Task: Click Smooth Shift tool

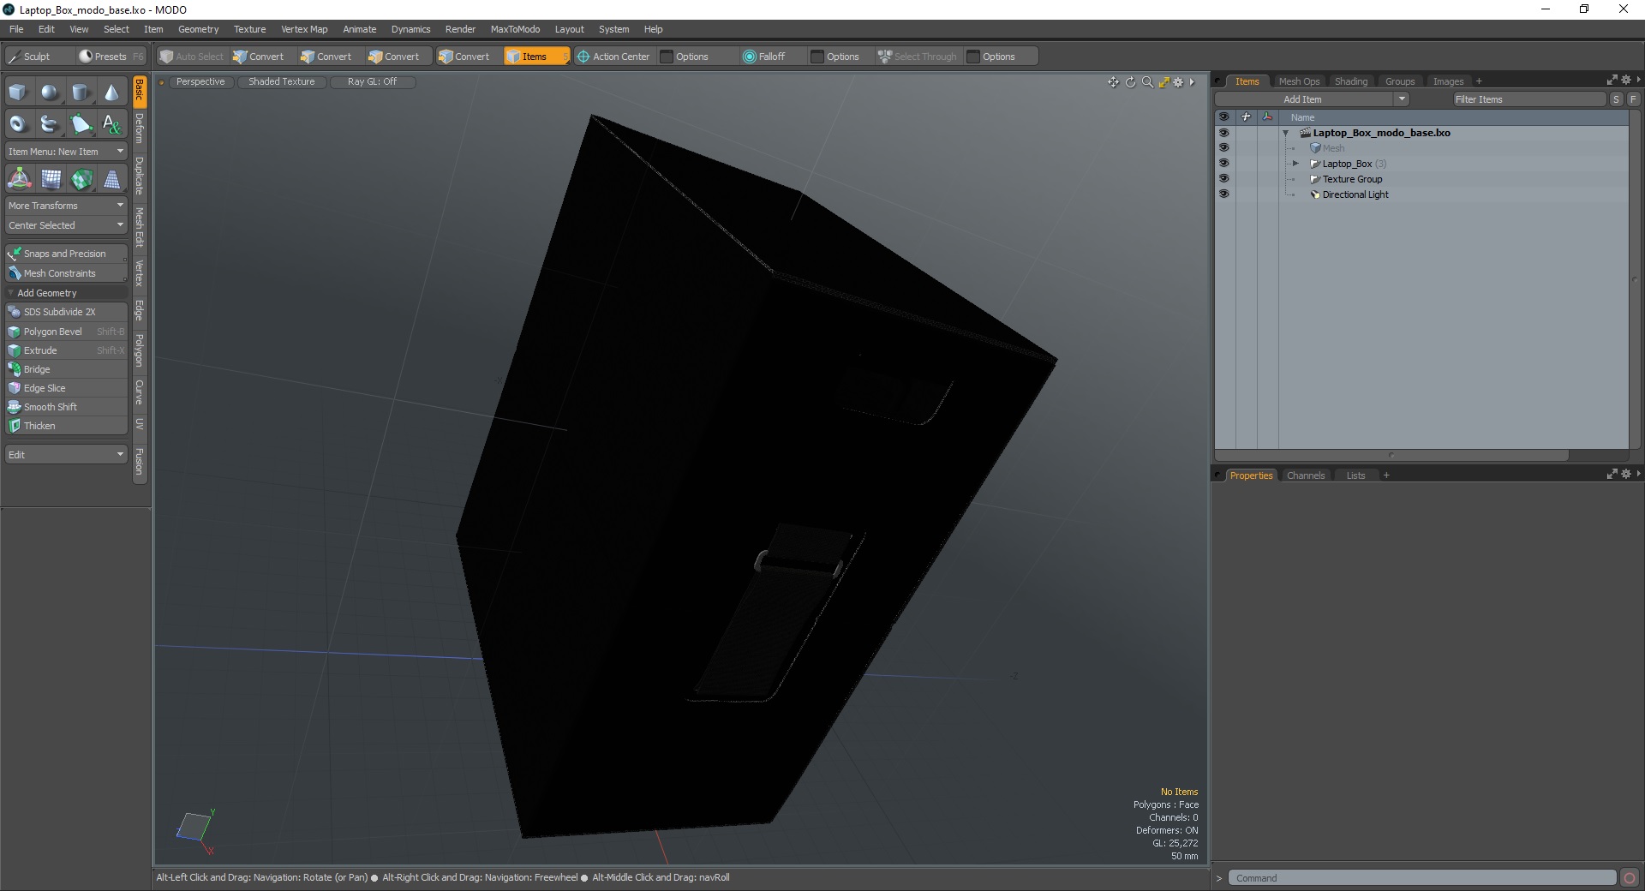Action: tap(66, 407)
